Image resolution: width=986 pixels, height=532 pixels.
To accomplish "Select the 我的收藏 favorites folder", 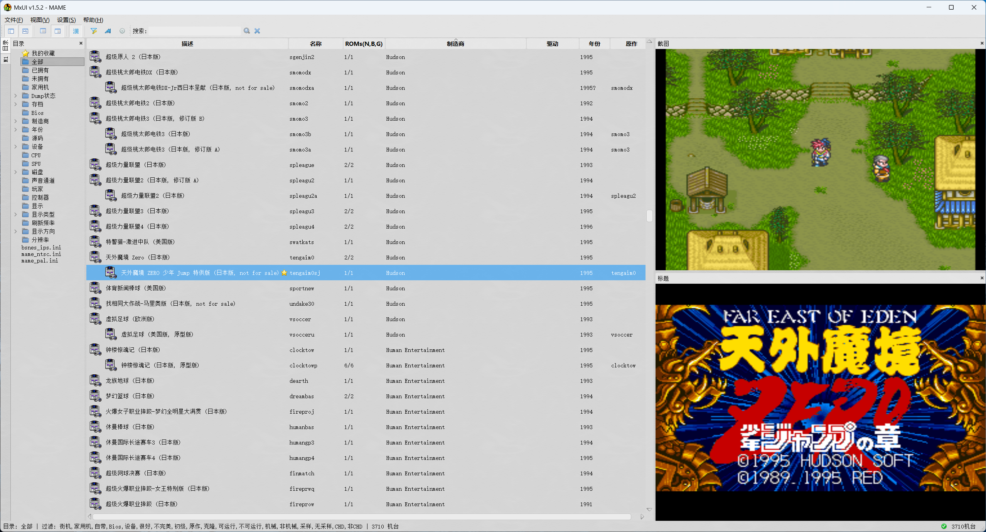I will pos(43,53).
